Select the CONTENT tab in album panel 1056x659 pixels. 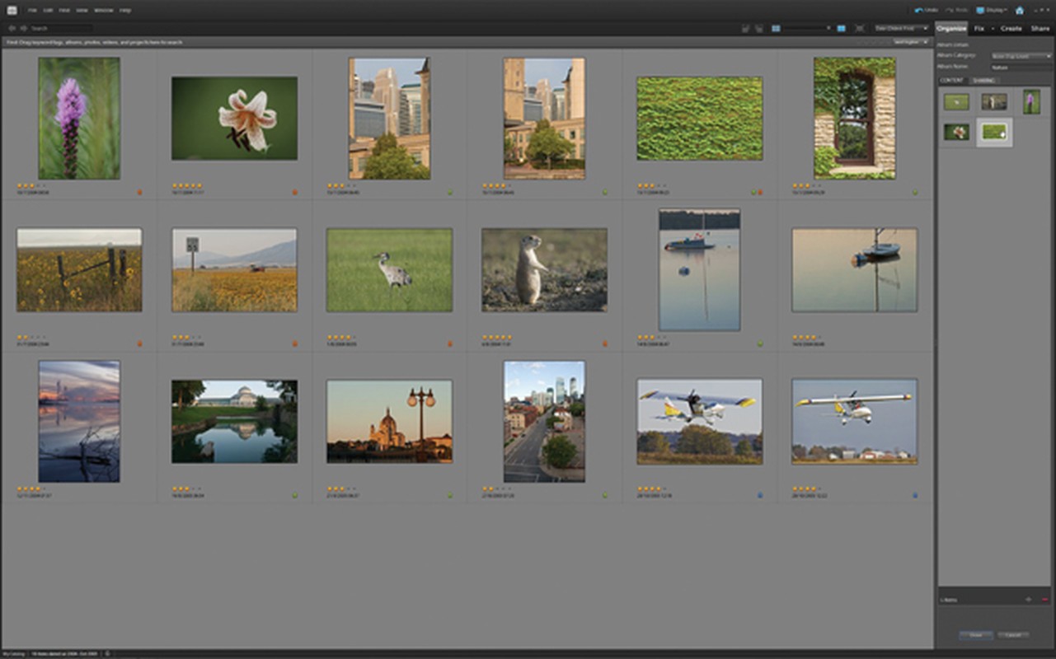(x=952, y=80)
